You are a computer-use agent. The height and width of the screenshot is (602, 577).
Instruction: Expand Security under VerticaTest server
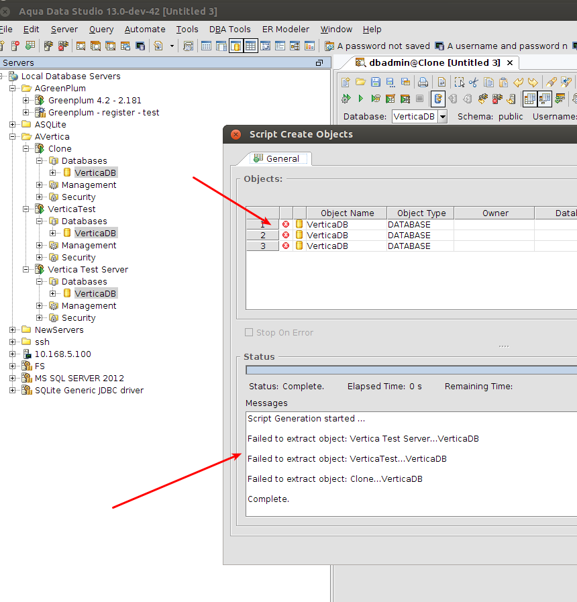pos(39,257)
